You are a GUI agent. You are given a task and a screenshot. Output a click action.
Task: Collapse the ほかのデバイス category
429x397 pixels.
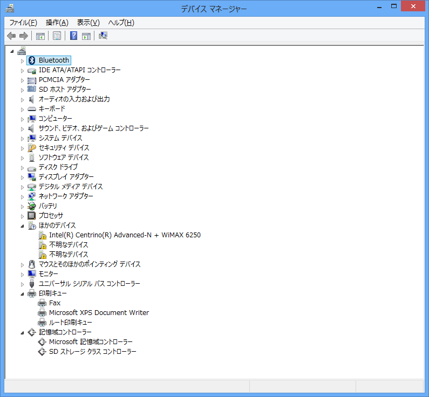[23, 226]
